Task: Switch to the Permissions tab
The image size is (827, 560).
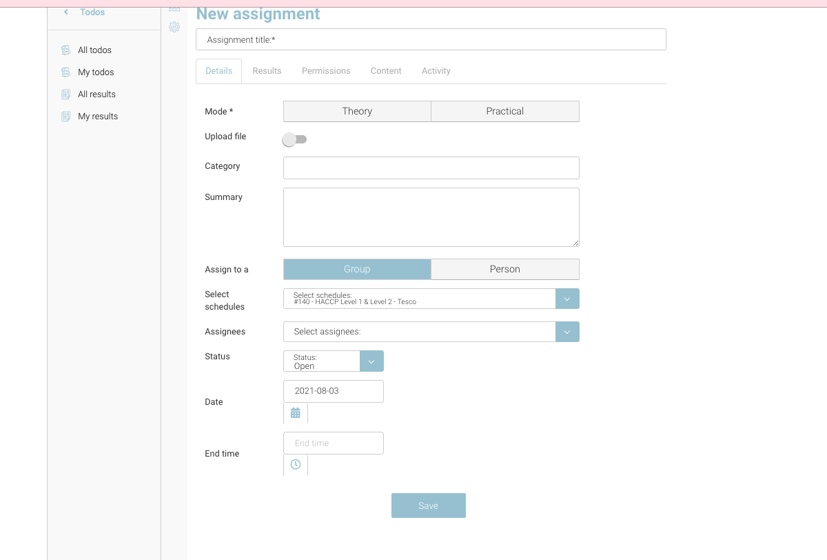Action: click(326, 71)
